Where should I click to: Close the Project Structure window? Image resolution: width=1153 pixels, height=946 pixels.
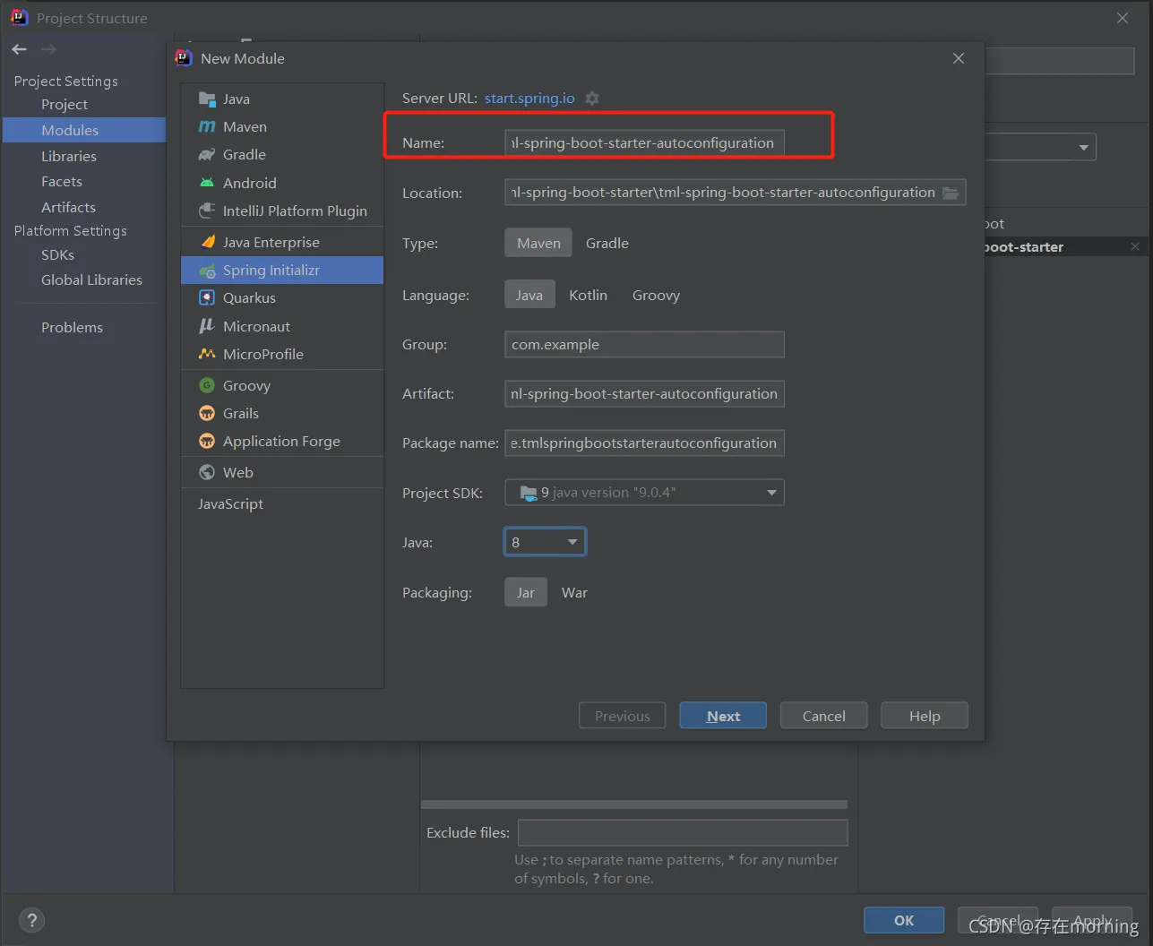(1123, 18)
